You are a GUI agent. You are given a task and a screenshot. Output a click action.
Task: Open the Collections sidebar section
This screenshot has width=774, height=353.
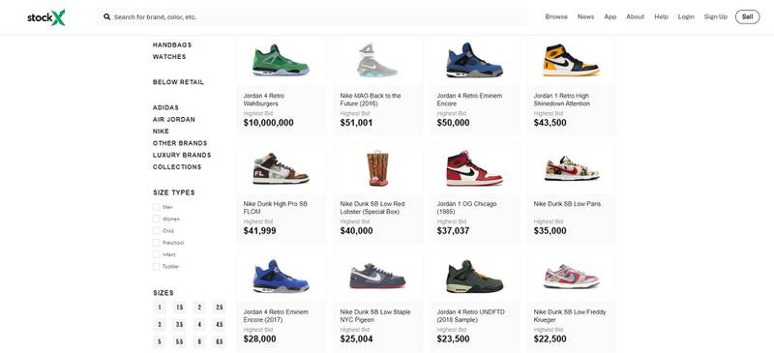tap(177, 167)
